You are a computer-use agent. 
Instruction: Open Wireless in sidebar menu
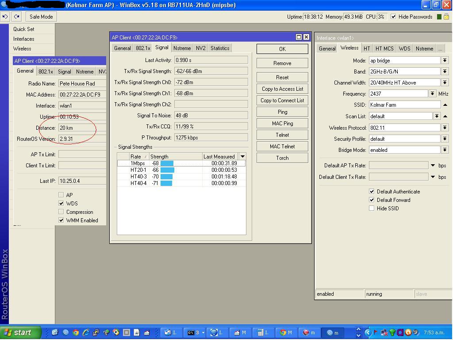tap(22, 49)
